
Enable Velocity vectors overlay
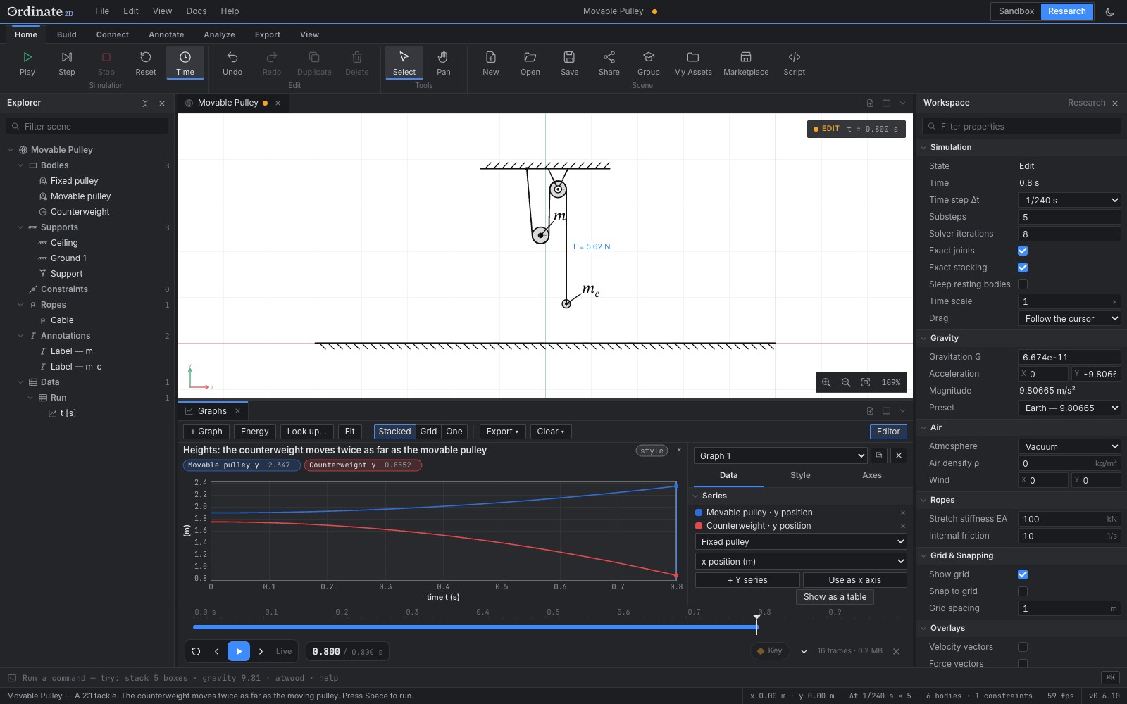pyautogui.click(x=1023, y=647)
